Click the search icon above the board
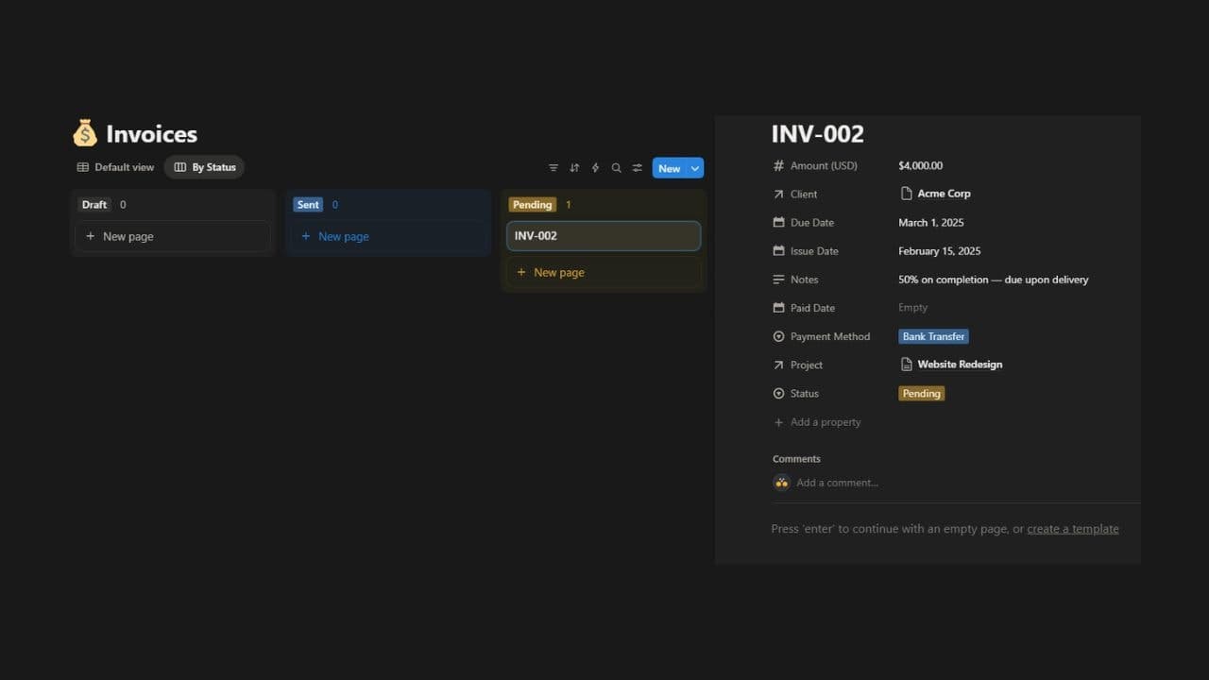The width and height of the screenshot is (1209, 680). [x=616, y=167]
